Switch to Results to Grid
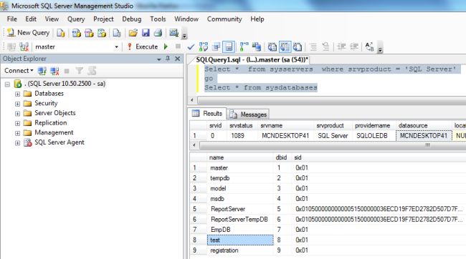Viewport: 466px width, 259px height. coord(285,47)
